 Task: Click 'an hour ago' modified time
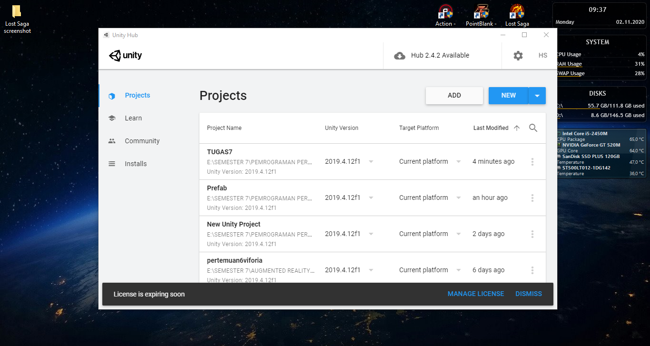coord(490,198)
